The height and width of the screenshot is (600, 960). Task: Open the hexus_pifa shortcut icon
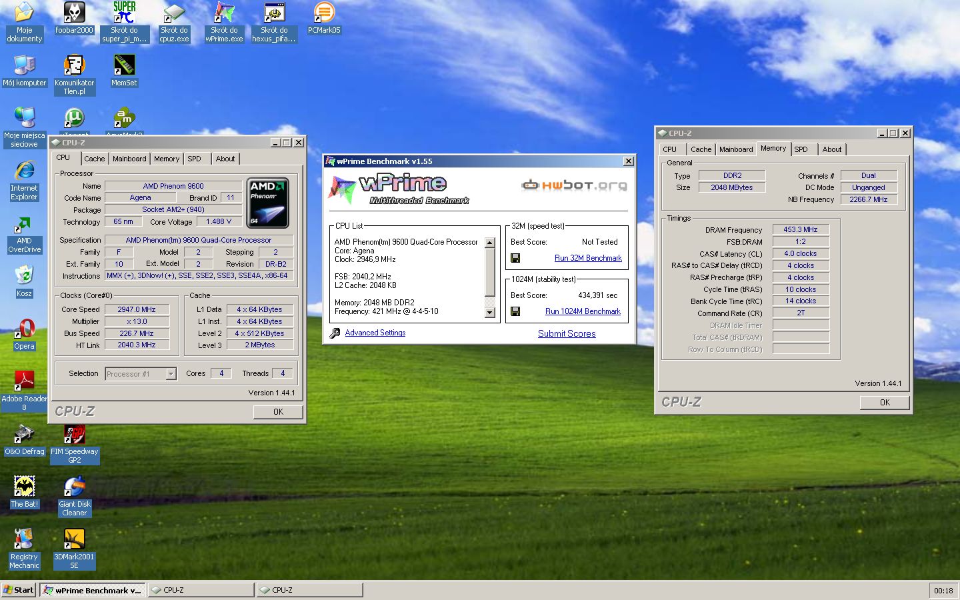(274, 22)
